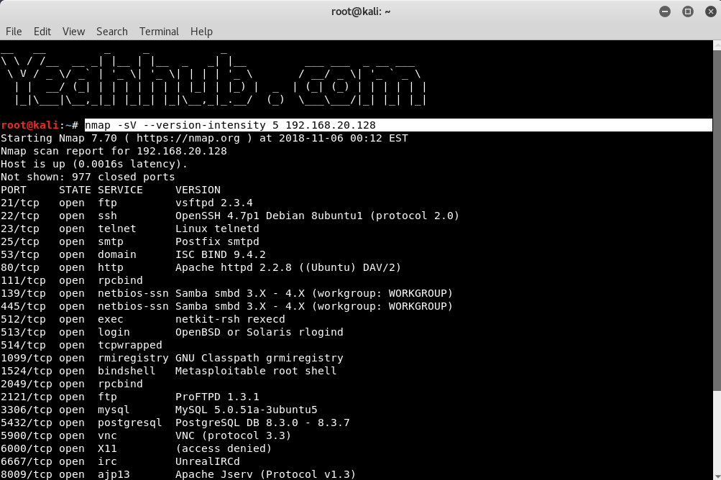This screenshot has width=721, height=480.
Task: Click the 22/tcp port entry
Action: click(x=20, y=216)
